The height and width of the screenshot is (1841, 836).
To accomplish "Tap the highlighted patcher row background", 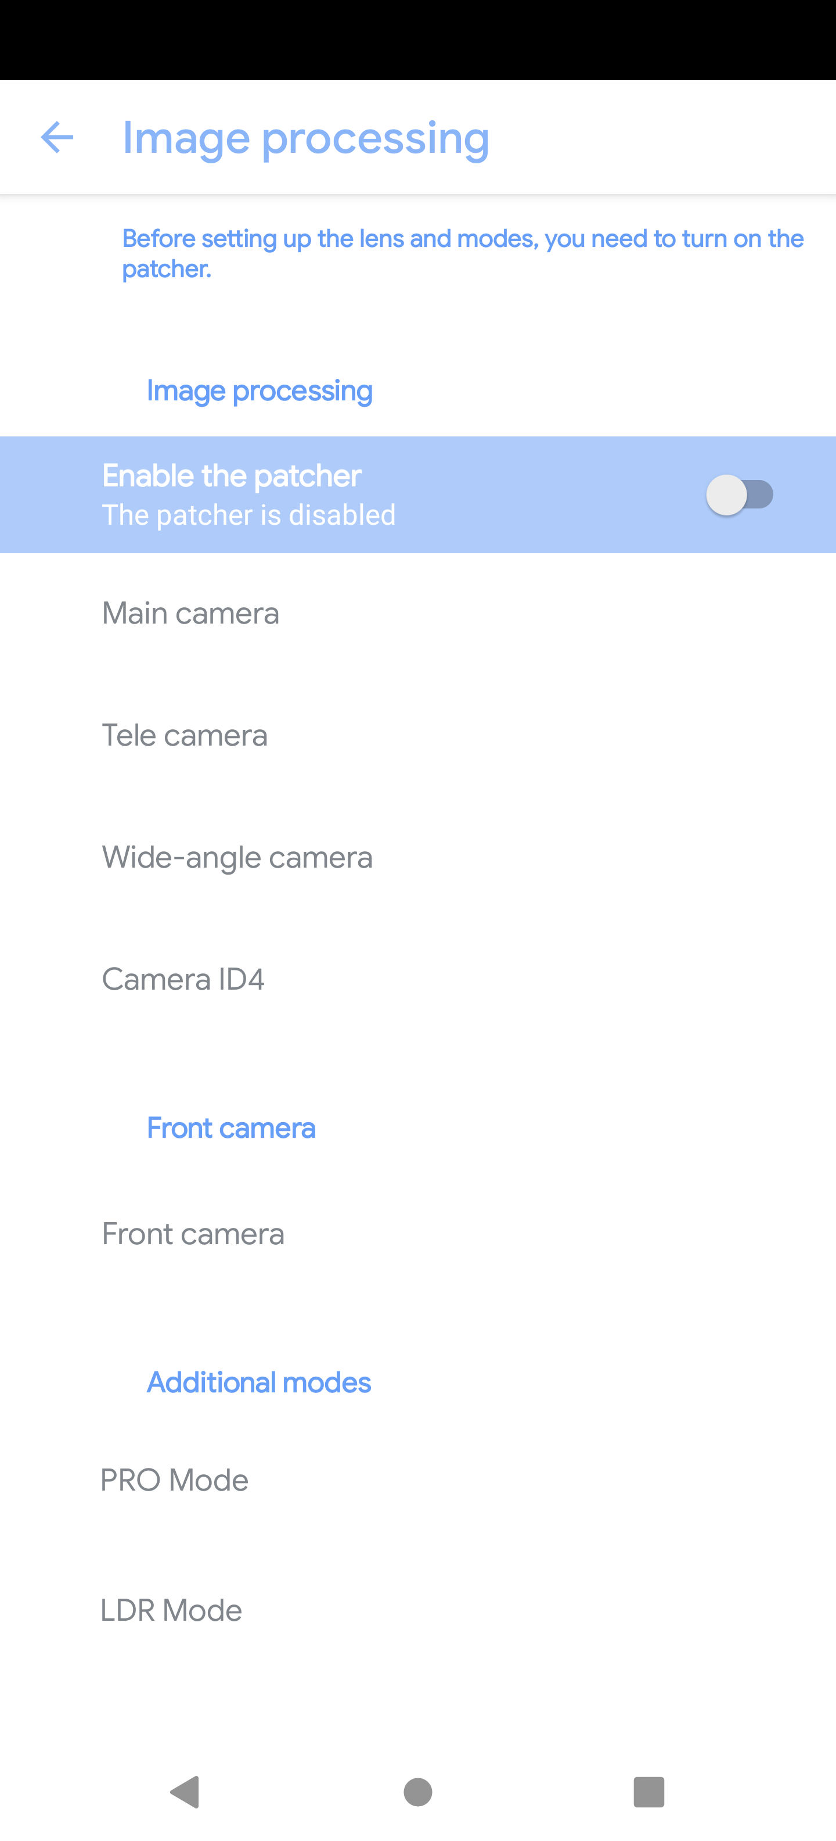I will [417, 495].
